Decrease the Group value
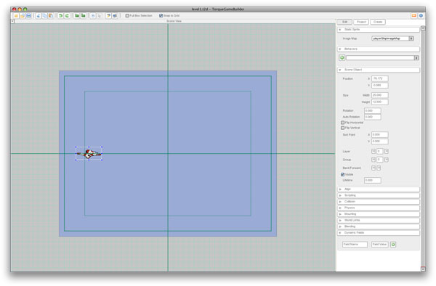The image size is (436, 286). [374, 160]
